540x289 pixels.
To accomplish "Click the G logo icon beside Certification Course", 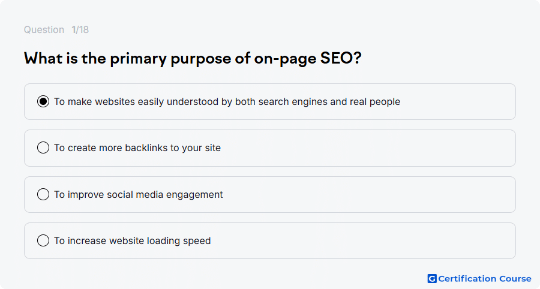I will coord(432,279).
